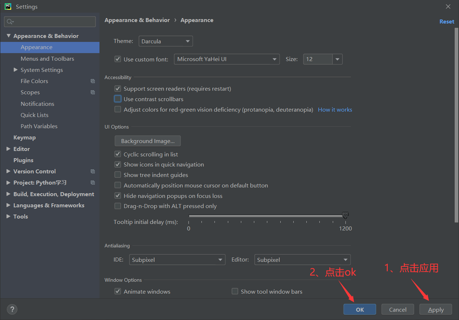Click the OK button
This screenshot has height=320, width=459.
(360, 310)
